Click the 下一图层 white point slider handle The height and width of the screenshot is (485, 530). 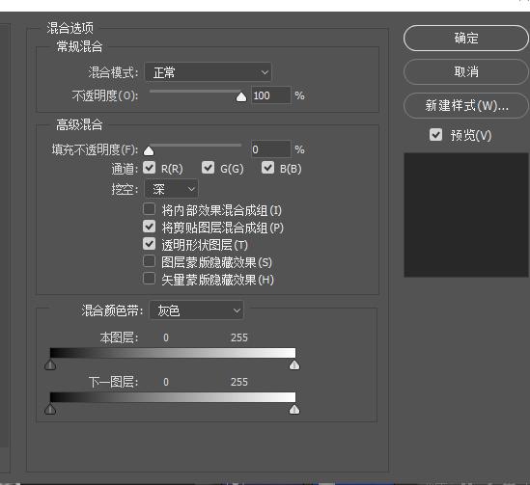[x=294, y=410]
